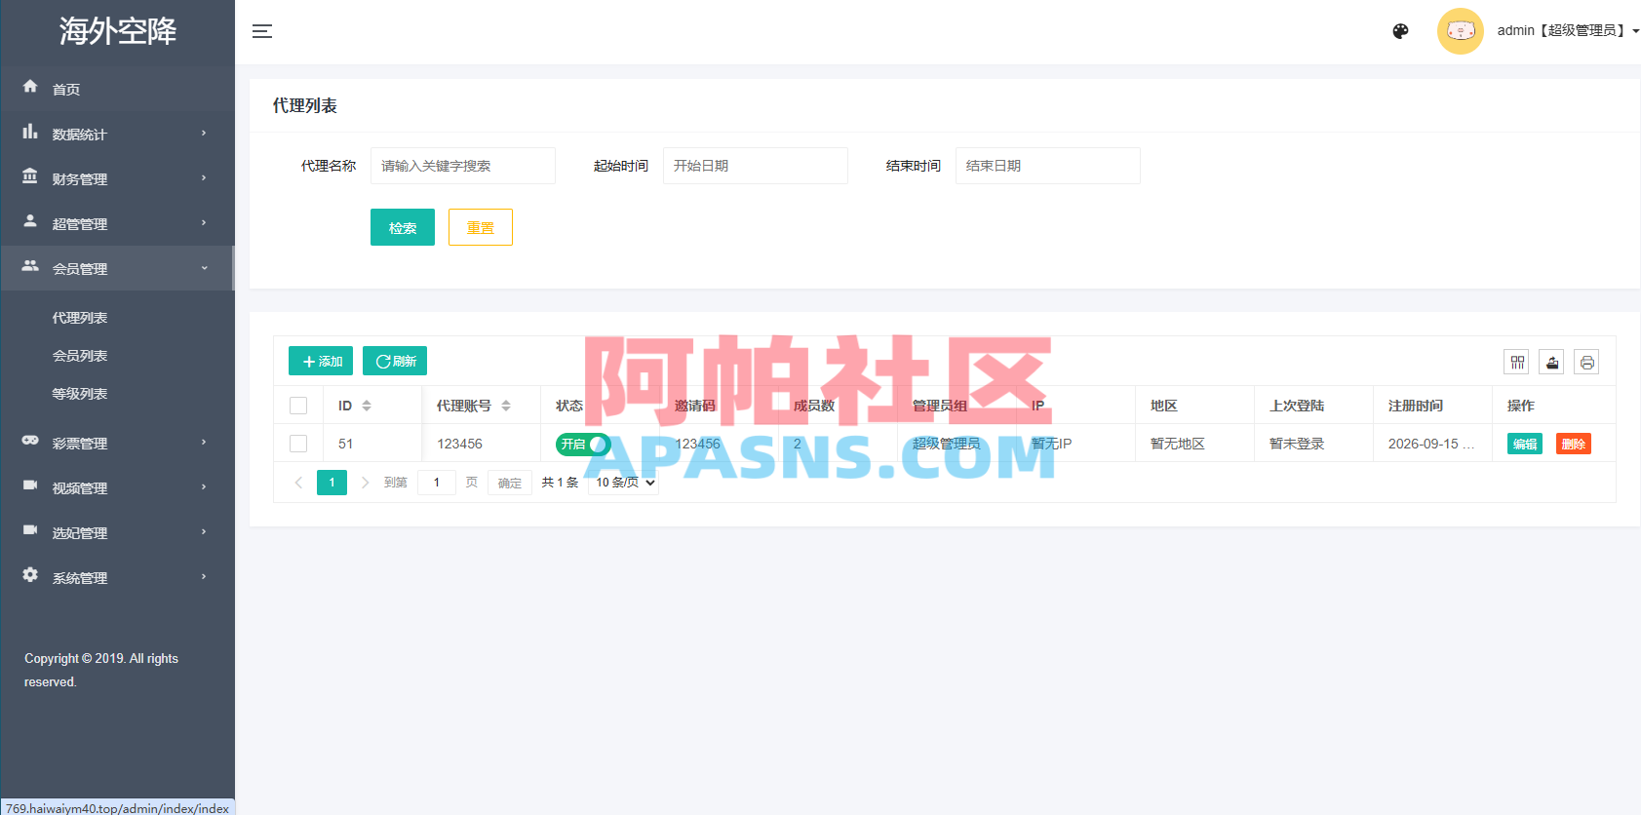1641x815 pixels.
Task: Click the 编辑 button for row 51
Action: click(x=1525, y=444)
